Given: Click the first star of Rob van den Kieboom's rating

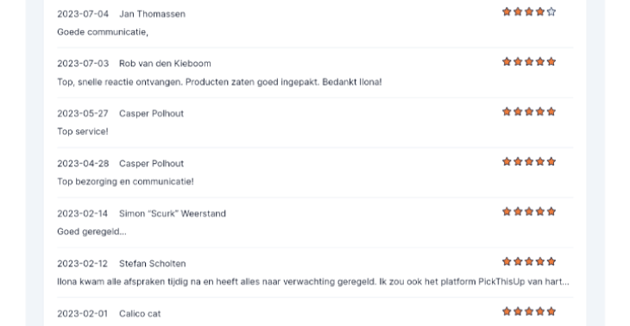Looking at the screenshot, I should [507, 61].
